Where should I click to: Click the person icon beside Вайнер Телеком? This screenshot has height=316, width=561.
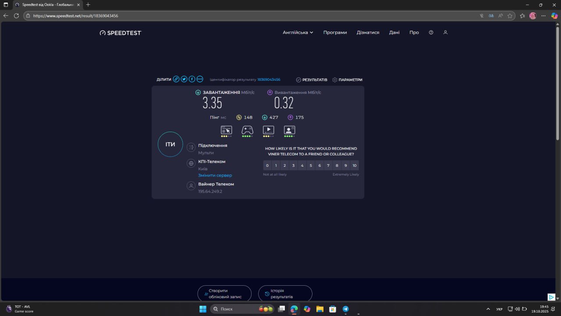tap(191, 186)
